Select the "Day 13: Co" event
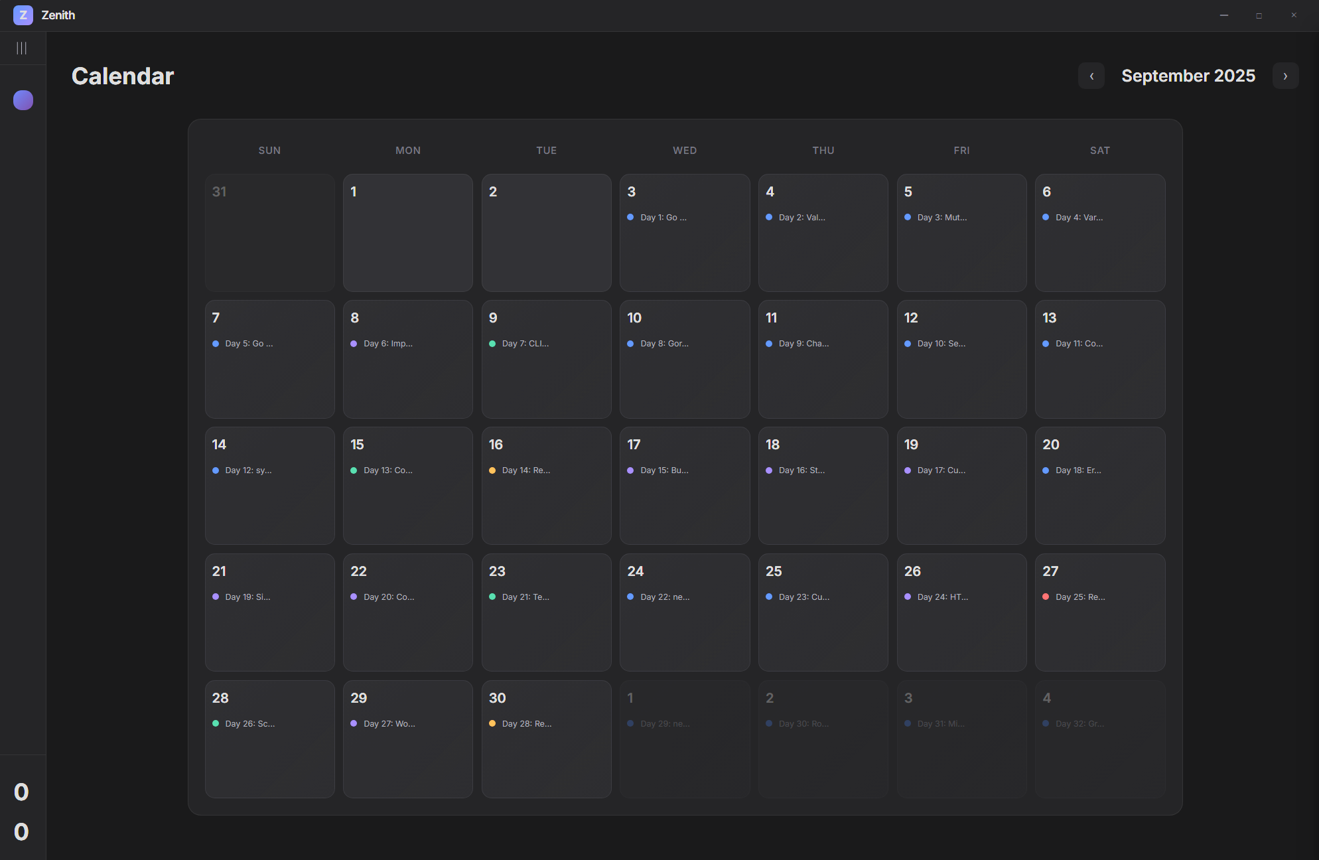Viewport: 1319px width, 860px height. pos(388,470)
